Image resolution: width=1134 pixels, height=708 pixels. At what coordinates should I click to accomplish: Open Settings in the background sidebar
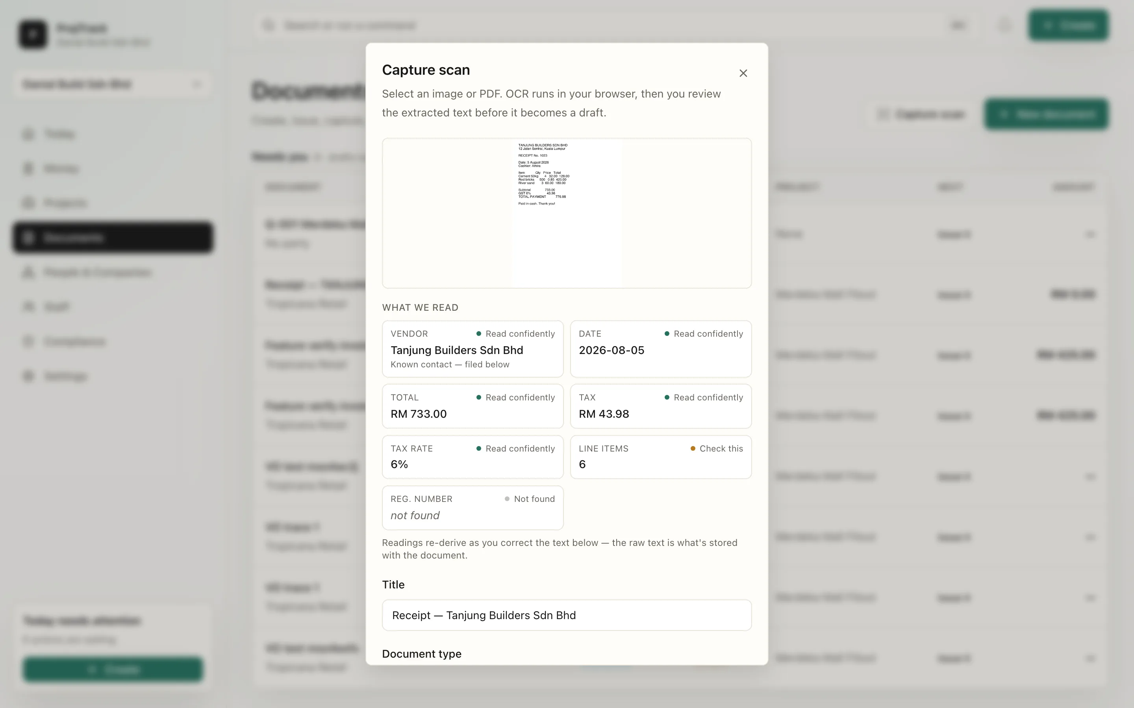(x=113, y=376)
